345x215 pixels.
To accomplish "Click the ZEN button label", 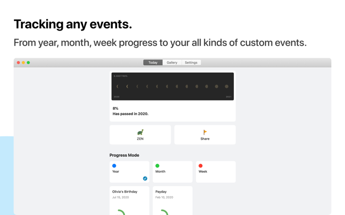I will (x=140, y=139).
